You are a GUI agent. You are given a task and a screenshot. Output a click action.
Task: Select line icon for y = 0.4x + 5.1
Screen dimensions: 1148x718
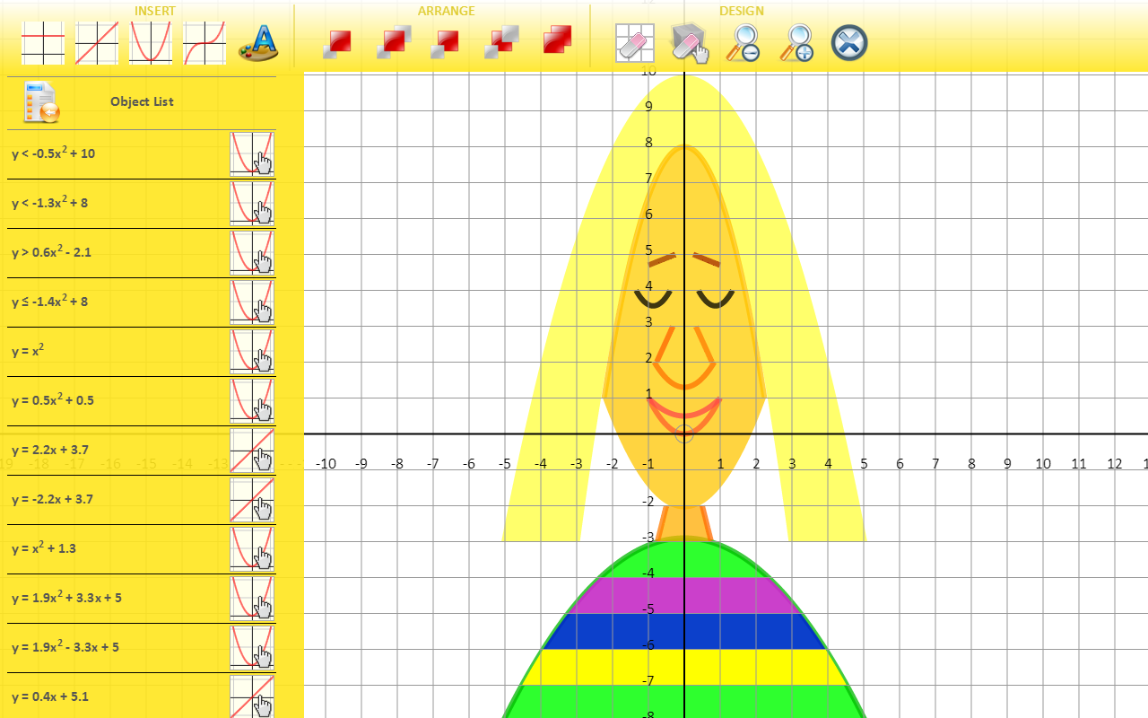tap(252, 696)
